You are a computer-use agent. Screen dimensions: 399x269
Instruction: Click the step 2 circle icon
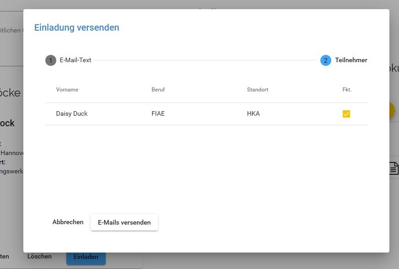tap(326, 60)
